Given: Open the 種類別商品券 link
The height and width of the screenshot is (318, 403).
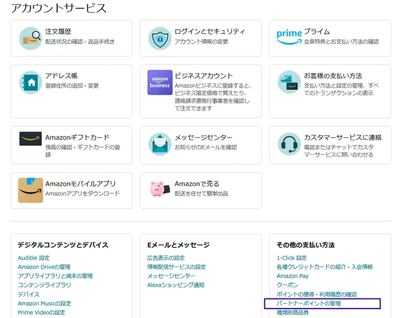Looking at the screenshot, I should point(293,312).
